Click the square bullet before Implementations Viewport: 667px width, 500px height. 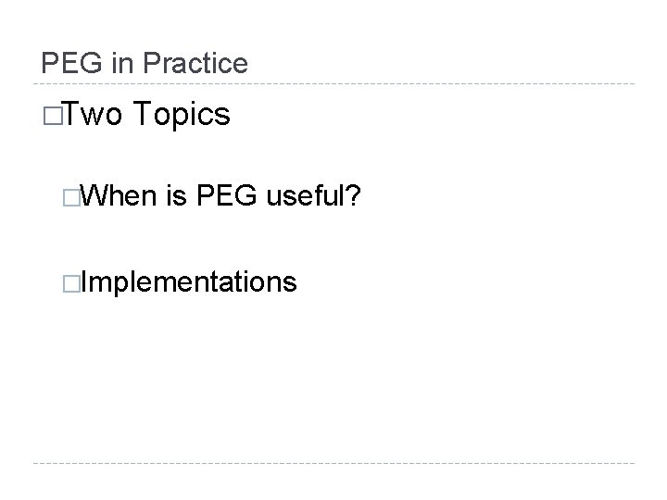click(x=71, y=284)
